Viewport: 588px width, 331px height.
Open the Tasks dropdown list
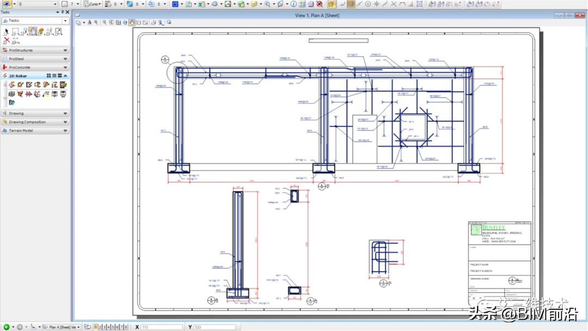click(x=65, y=21)
